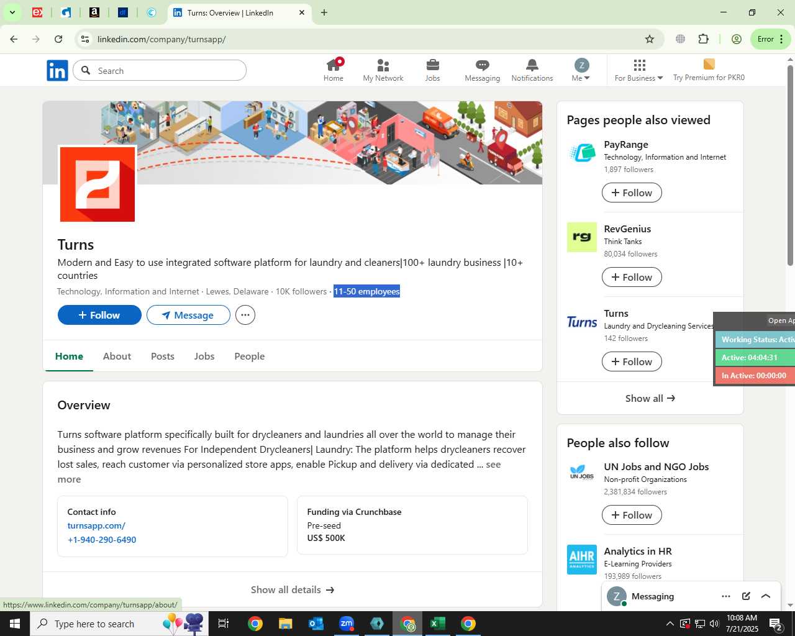
Task: Open Windows Start menu
Action: [x=15, y=624]
